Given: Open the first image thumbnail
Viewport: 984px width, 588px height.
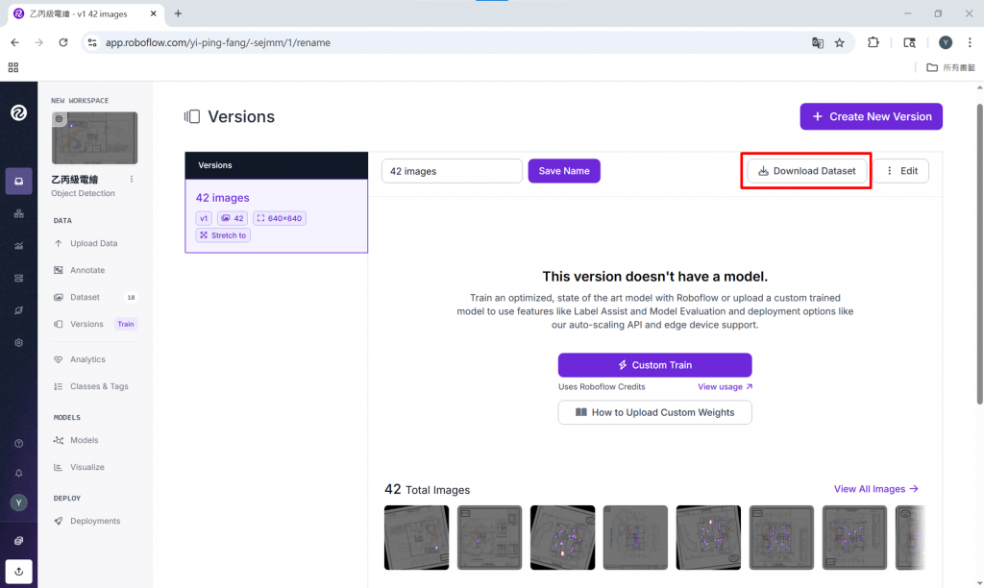Looking at the screenshot, I should pyautogui.click(x=417, y=538).
